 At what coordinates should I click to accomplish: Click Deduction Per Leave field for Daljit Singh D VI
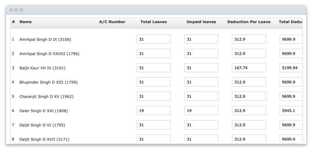pyautogui.click(x=249, y=125)
